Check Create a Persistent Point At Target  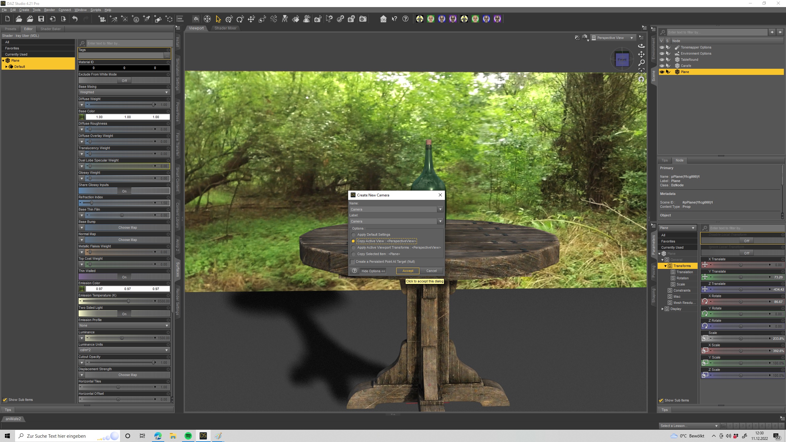(353, 262)
